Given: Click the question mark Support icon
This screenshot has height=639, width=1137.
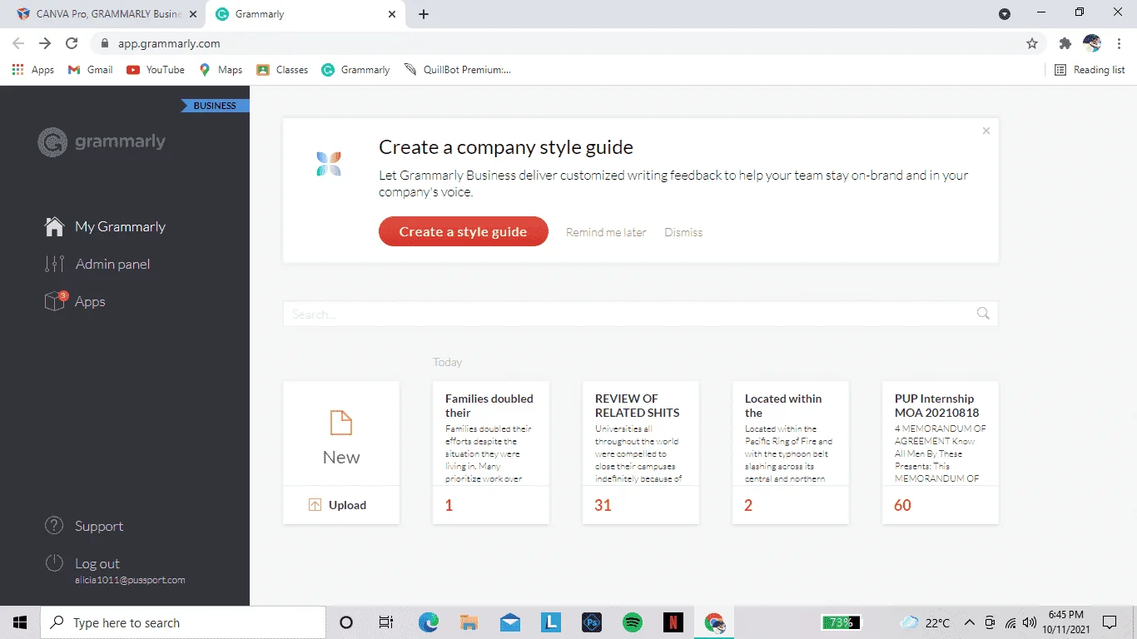Looking at the screenshot, I should [54, 526].
